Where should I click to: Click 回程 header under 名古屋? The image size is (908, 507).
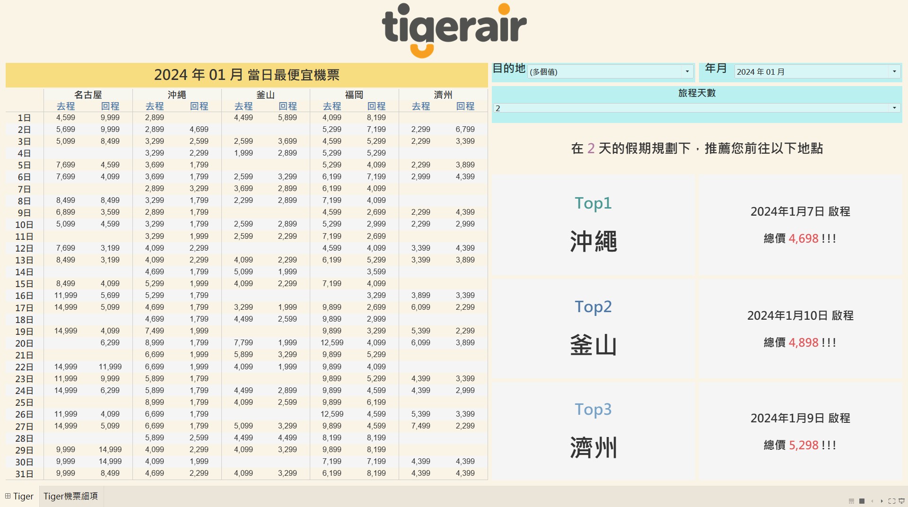coord(110,106)
